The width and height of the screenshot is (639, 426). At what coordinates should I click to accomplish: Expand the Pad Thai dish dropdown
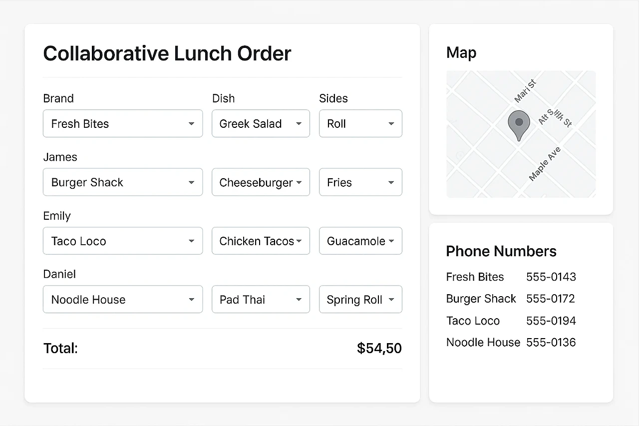click(x=261, y=300)
